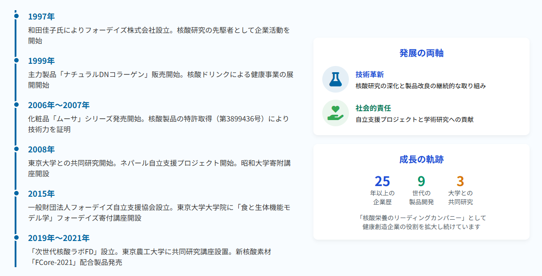Click the 次世代核酸ラボFD設立 description
The height and width of the screenshot is (276, 542).
tap(150, 257)
